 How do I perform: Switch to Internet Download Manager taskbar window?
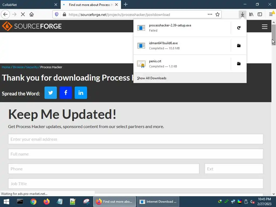coord(158,202)
